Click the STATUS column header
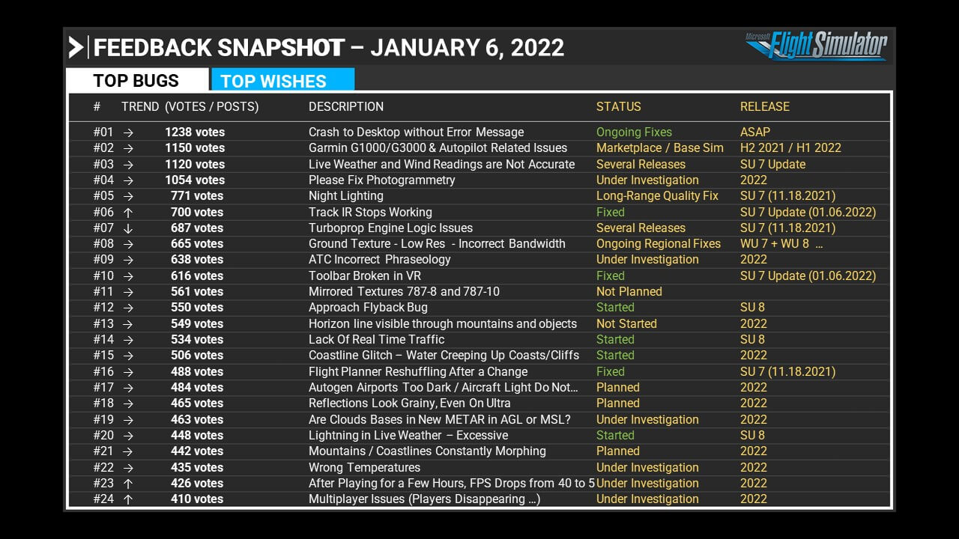The image size is (959, 539). point(618,106)
